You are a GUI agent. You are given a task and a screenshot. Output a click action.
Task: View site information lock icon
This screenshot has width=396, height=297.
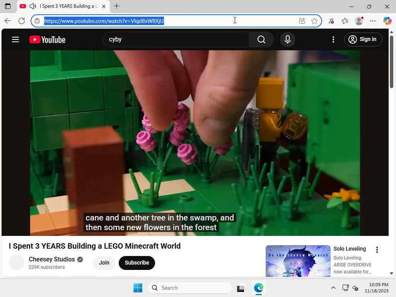[37, 21]
